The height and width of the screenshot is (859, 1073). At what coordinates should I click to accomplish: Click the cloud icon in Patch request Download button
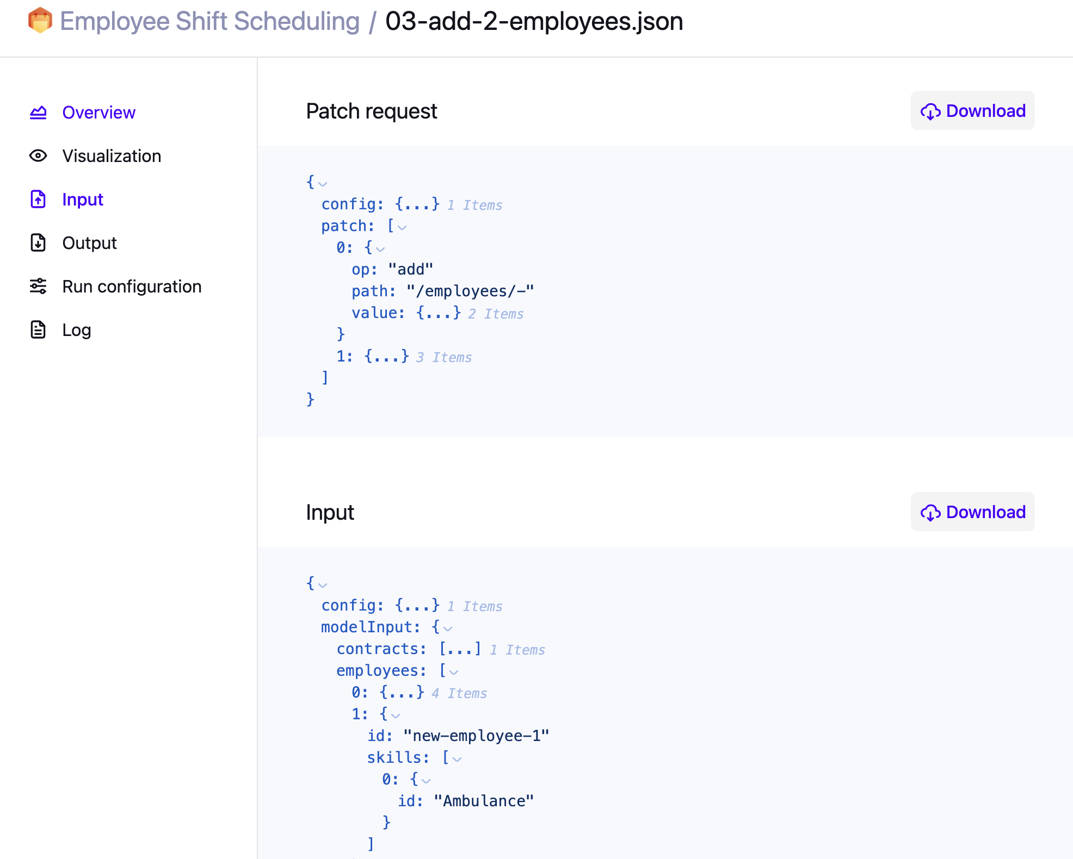pyautogui.click(x=931, y=111)
